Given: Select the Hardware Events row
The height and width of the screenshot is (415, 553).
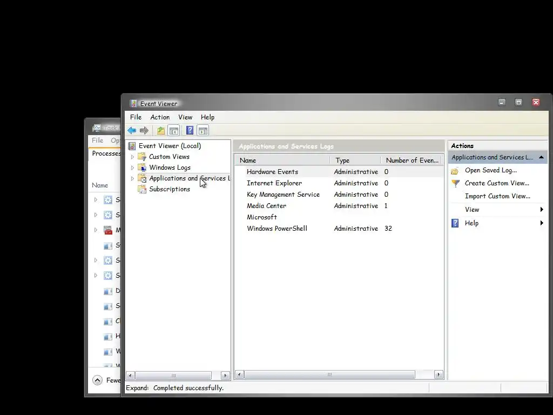Looking at the screenshot, I should 339,172.
